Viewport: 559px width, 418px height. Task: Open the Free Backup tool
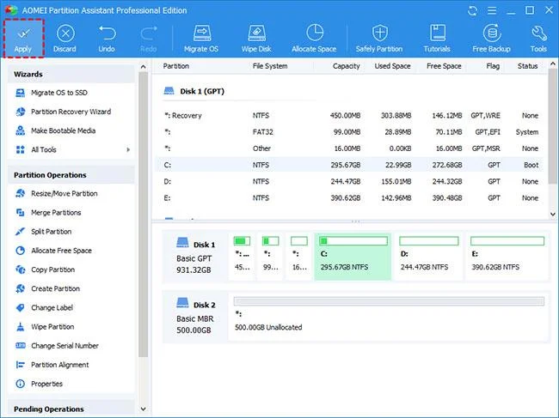point(492,38)
